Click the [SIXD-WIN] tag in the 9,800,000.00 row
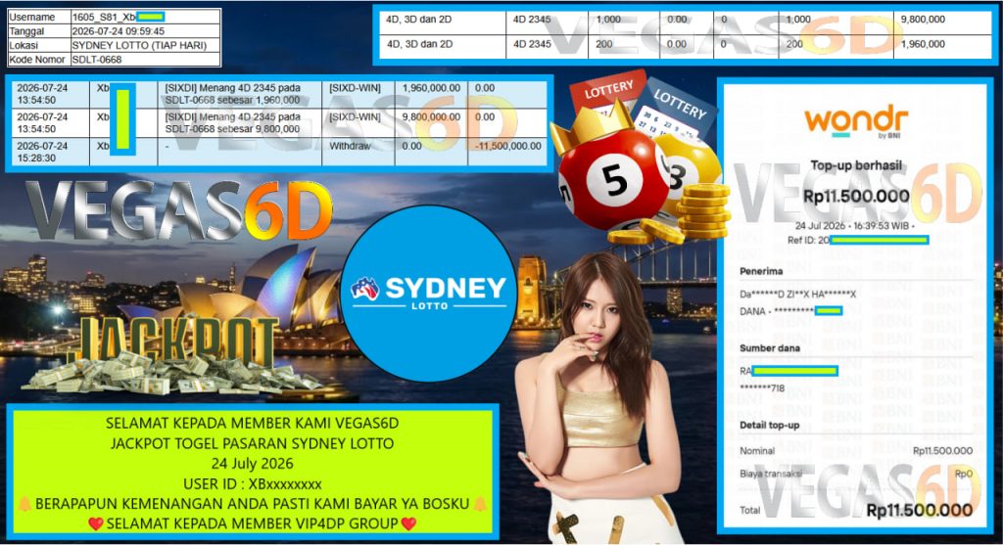 355,116
